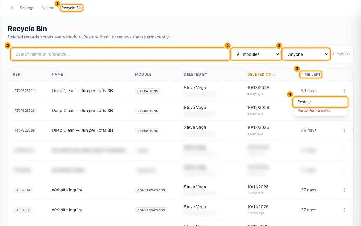Screen dimensions: 361x226
Task: Click the TIME LEFT column header
Action: (x=311, y=75)
